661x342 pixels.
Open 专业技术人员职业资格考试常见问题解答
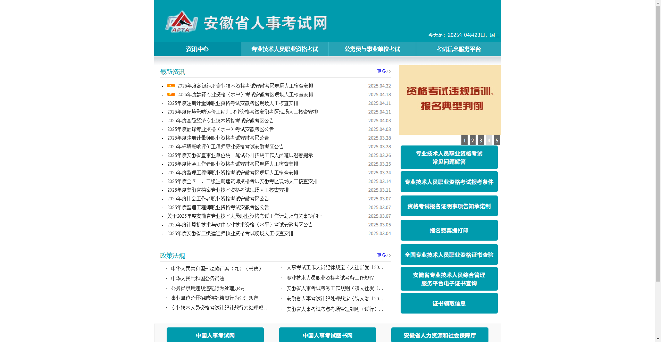pyautogui.click(x=449, y=157)
